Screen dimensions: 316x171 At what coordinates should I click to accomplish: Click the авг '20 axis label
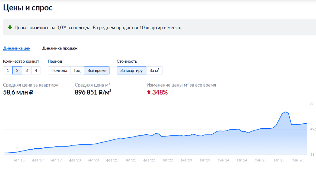[x=93, y=160]
